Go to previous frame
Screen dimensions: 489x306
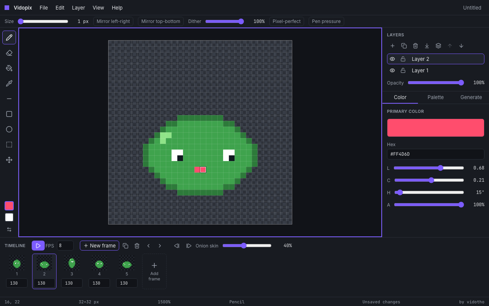pos(148,246)
